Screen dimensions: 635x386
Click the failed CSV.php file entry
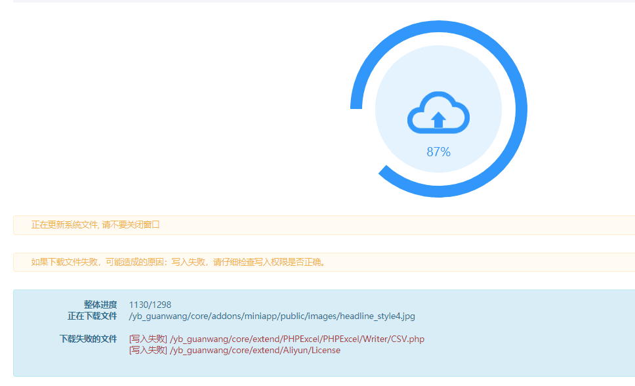pyautogui.click(x=277, y=339)
